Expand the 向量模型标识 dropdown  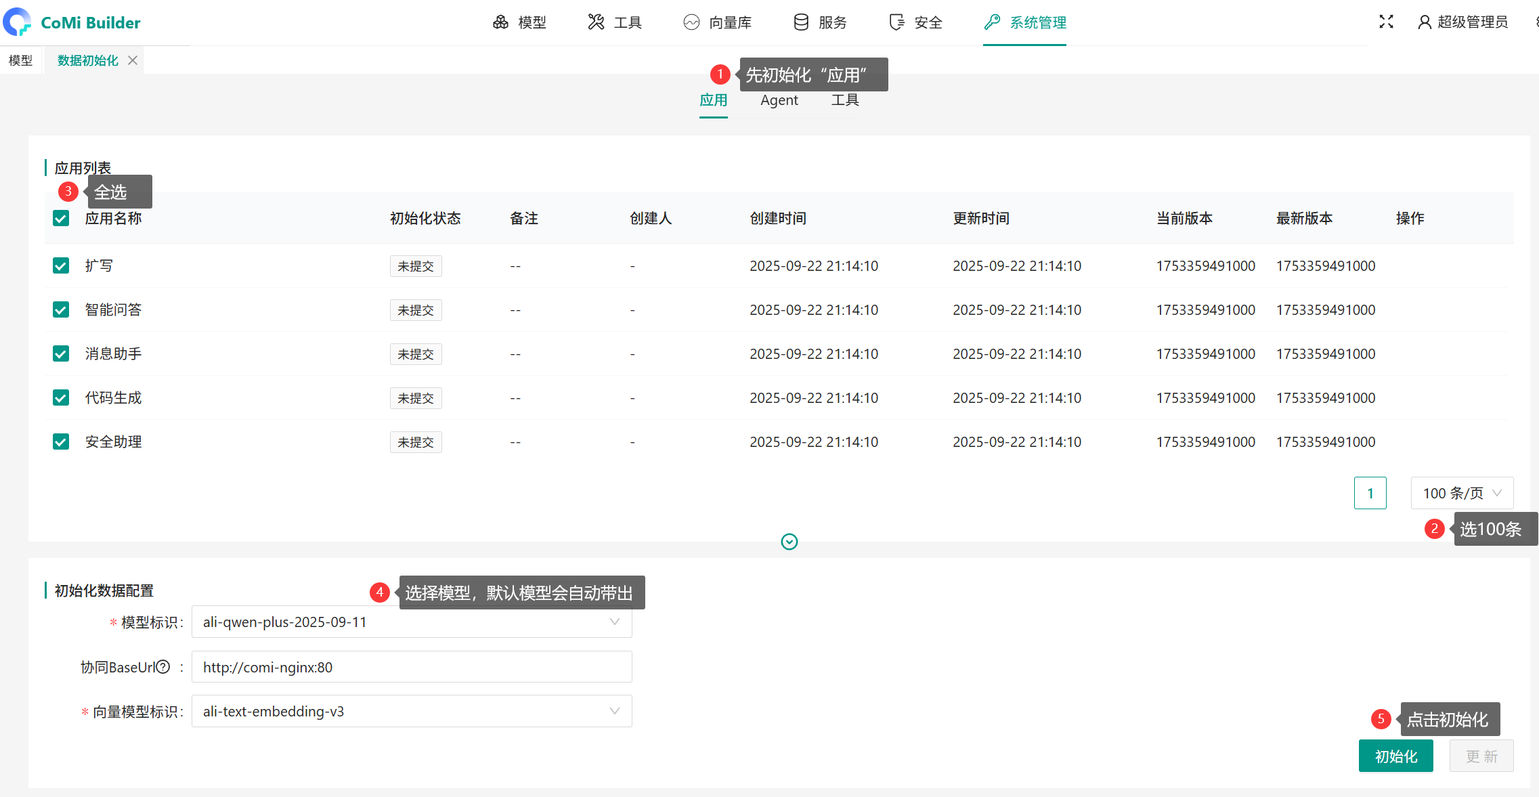pyautogui.click(x=412, y=711)
